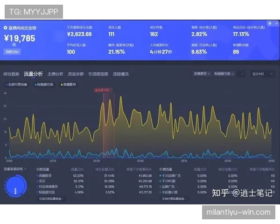Select the 小店随心推 paid row
The width and height of the screenshot is (280, 224).
217,192
